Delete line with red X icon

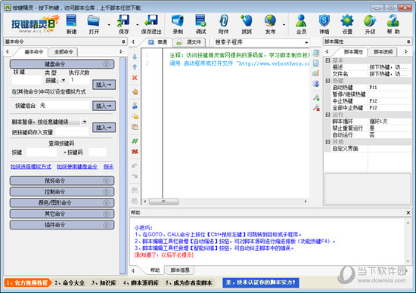point(135,78)
